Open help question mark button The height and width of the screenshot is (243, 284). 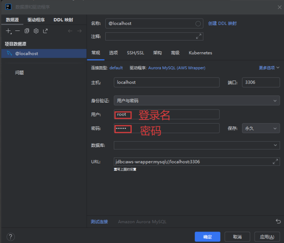(x=11, y=237)
